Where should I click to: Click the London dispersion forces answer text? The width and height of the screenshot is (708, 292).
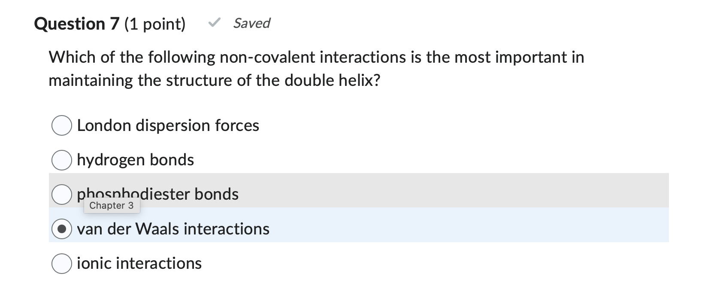click(x=168, y=126)
